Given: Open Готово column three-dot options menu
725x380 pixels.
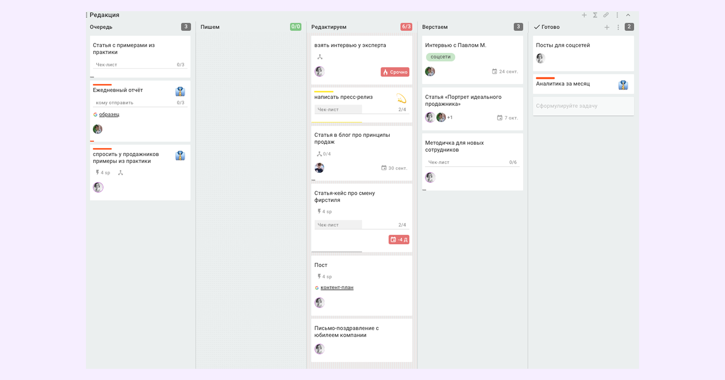Looking at the screenshot, I should pos(618,27).
